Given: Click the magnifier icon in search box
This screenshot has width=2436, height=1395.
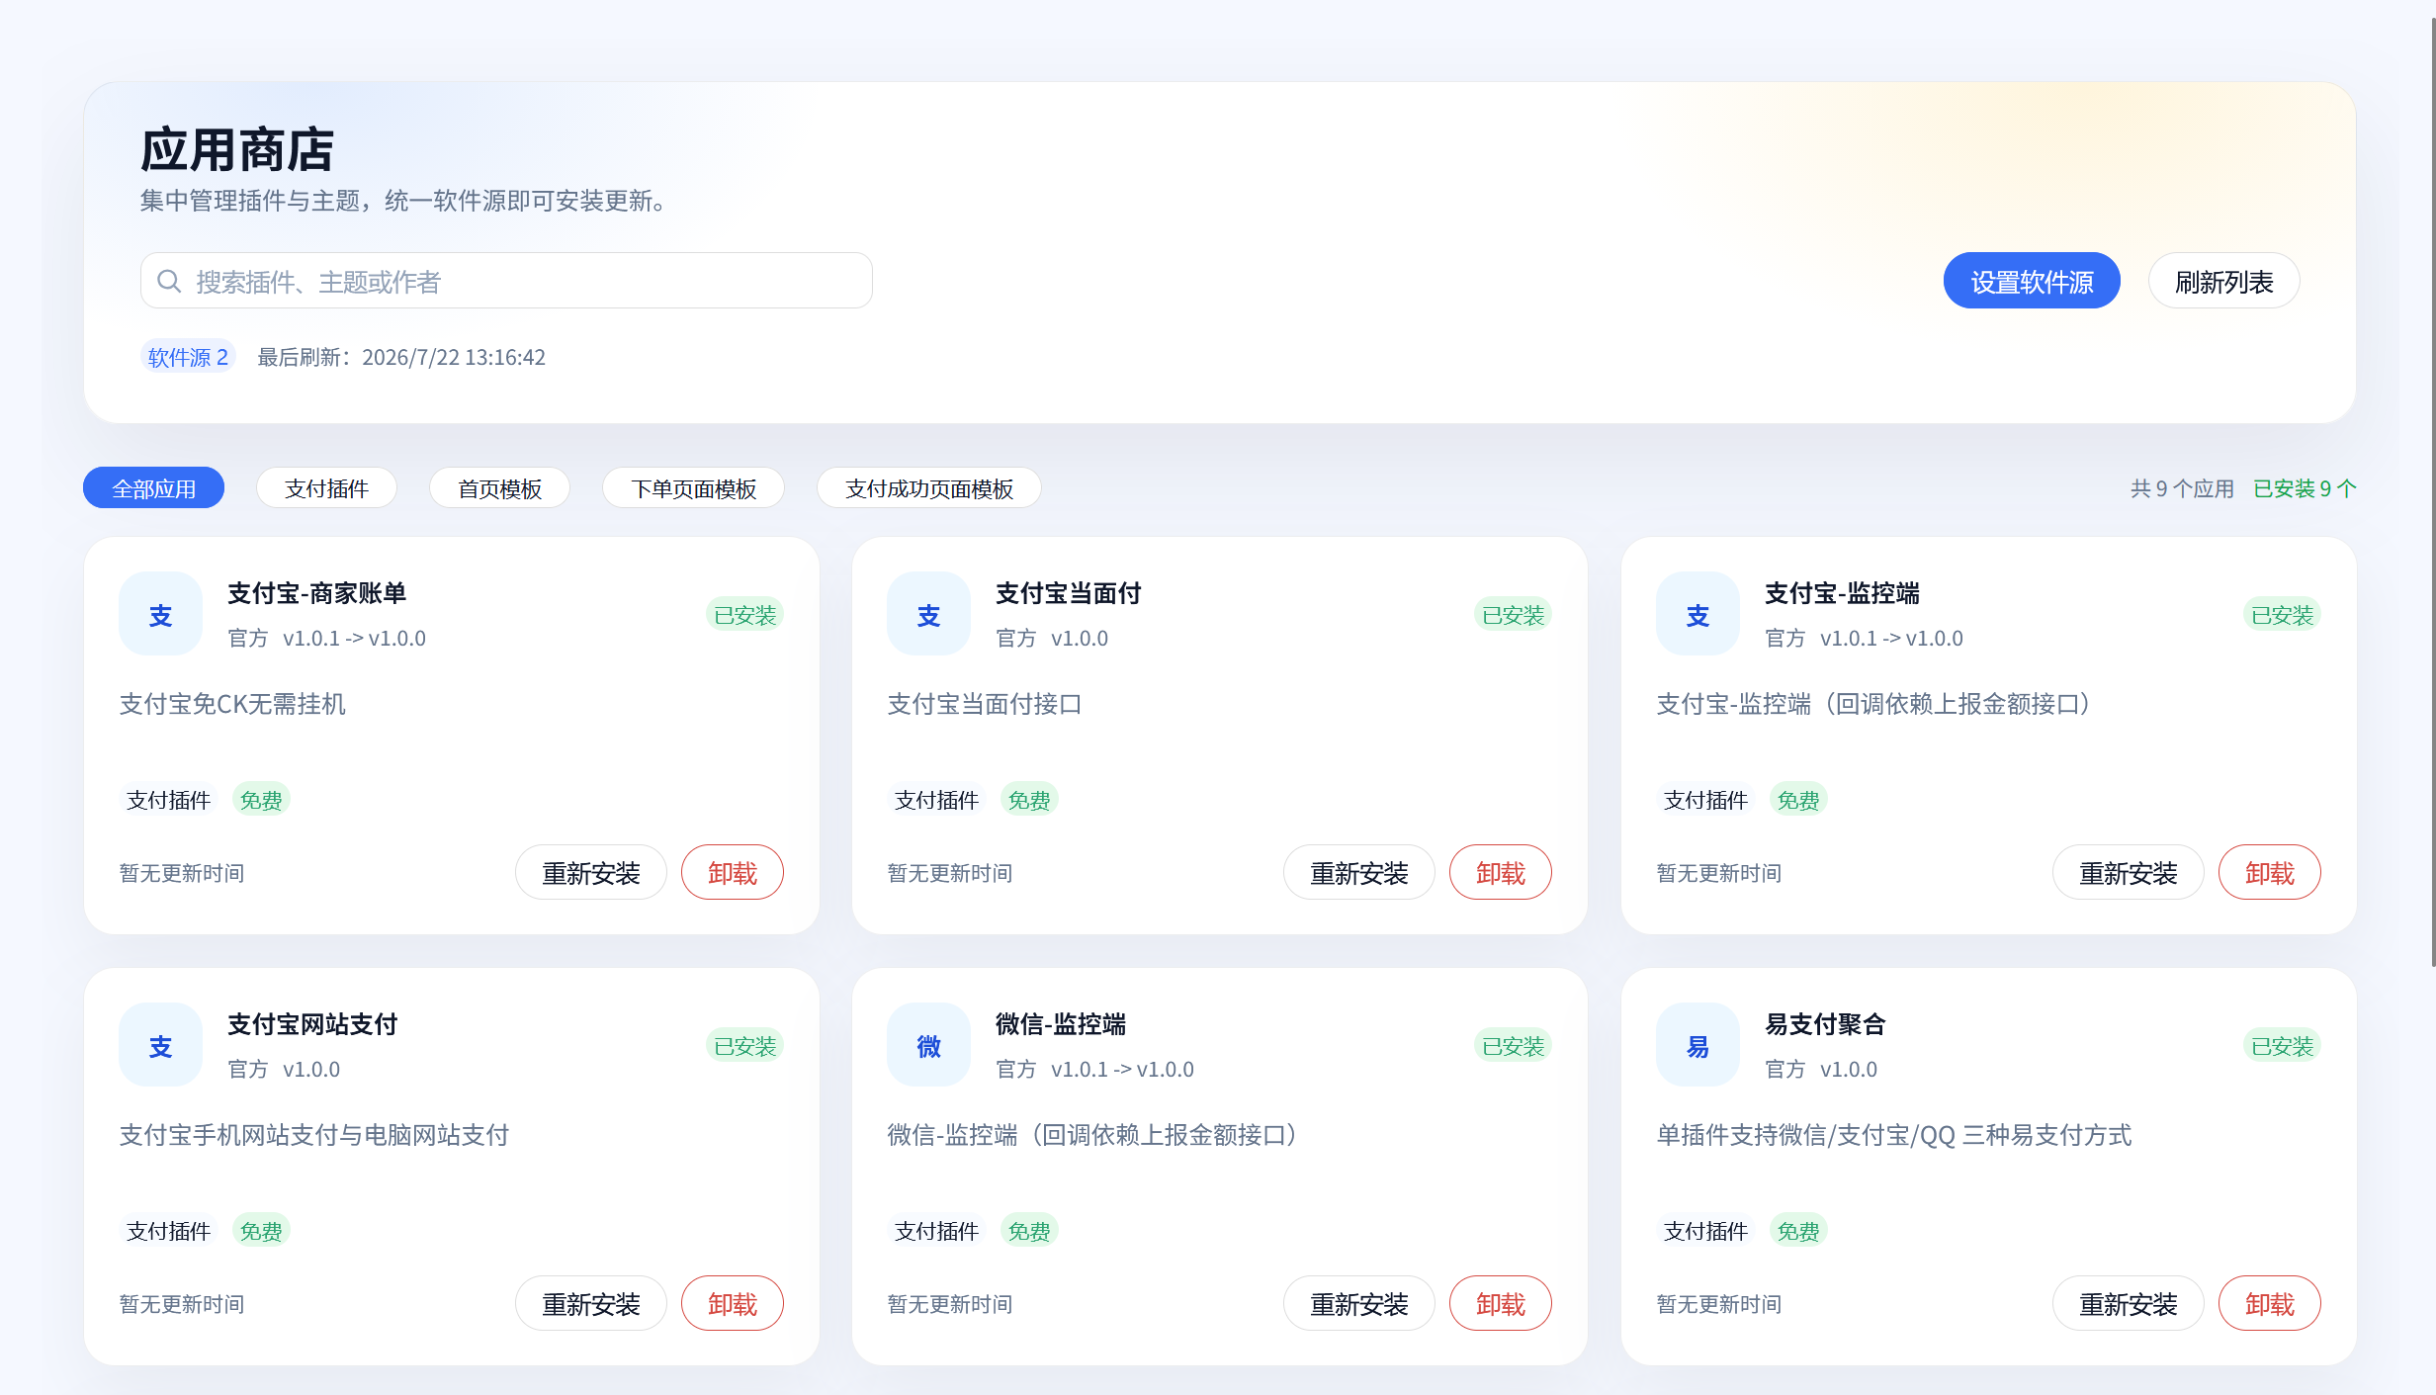Looking at the screenshot, I should 169,281.
